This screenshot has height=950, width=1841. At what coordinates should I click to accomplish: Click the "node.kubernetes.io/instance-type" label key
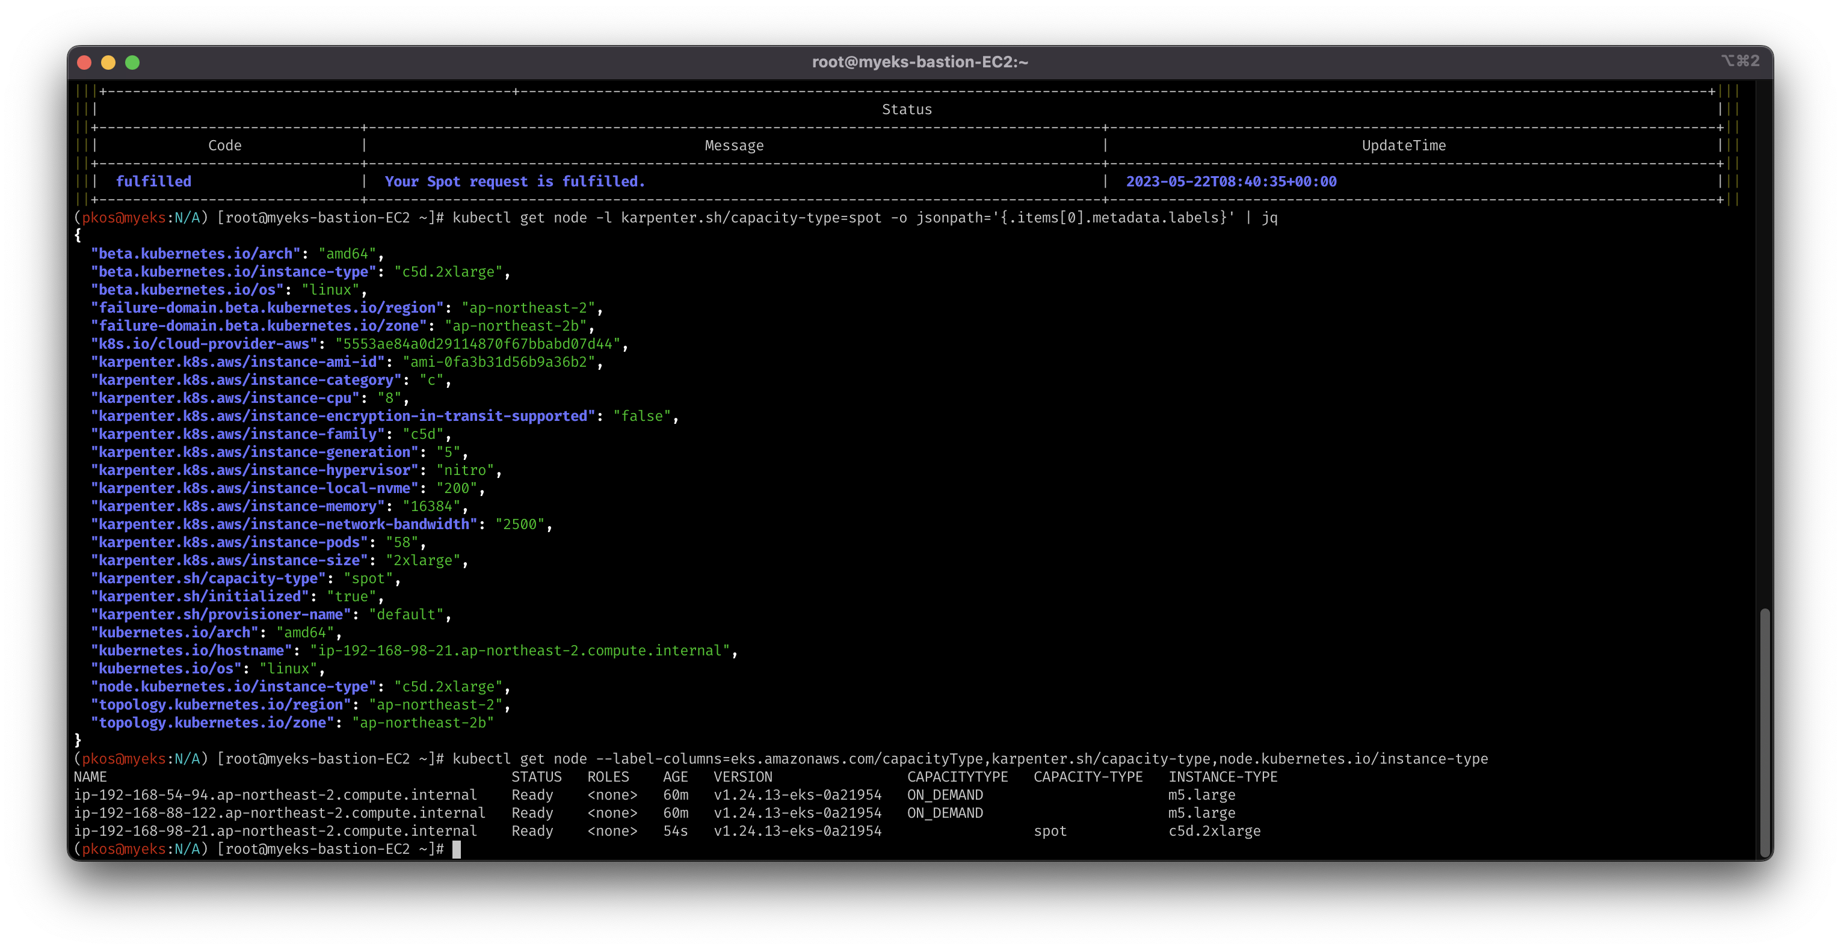click(x=233, y=687)
